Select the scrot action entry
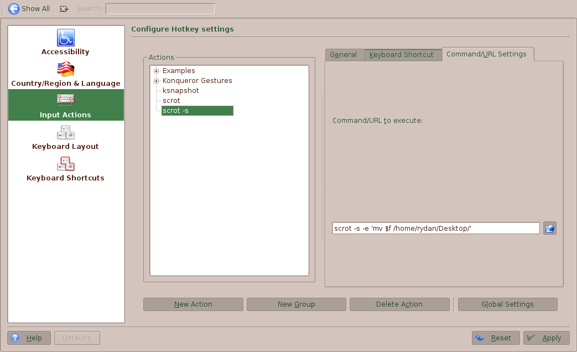Viewport: 577px width, 352px height. tap(171, 101)
